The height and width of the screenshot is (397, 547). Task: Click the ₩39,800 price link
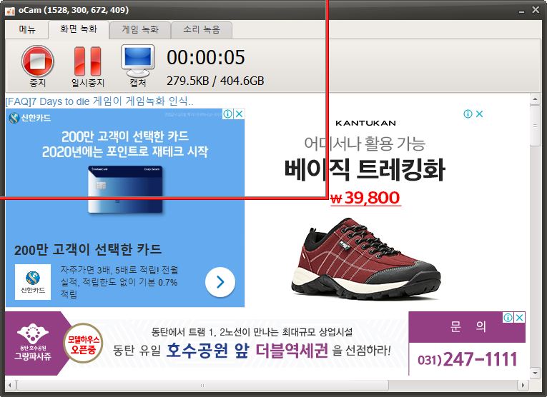coord(365,198)
